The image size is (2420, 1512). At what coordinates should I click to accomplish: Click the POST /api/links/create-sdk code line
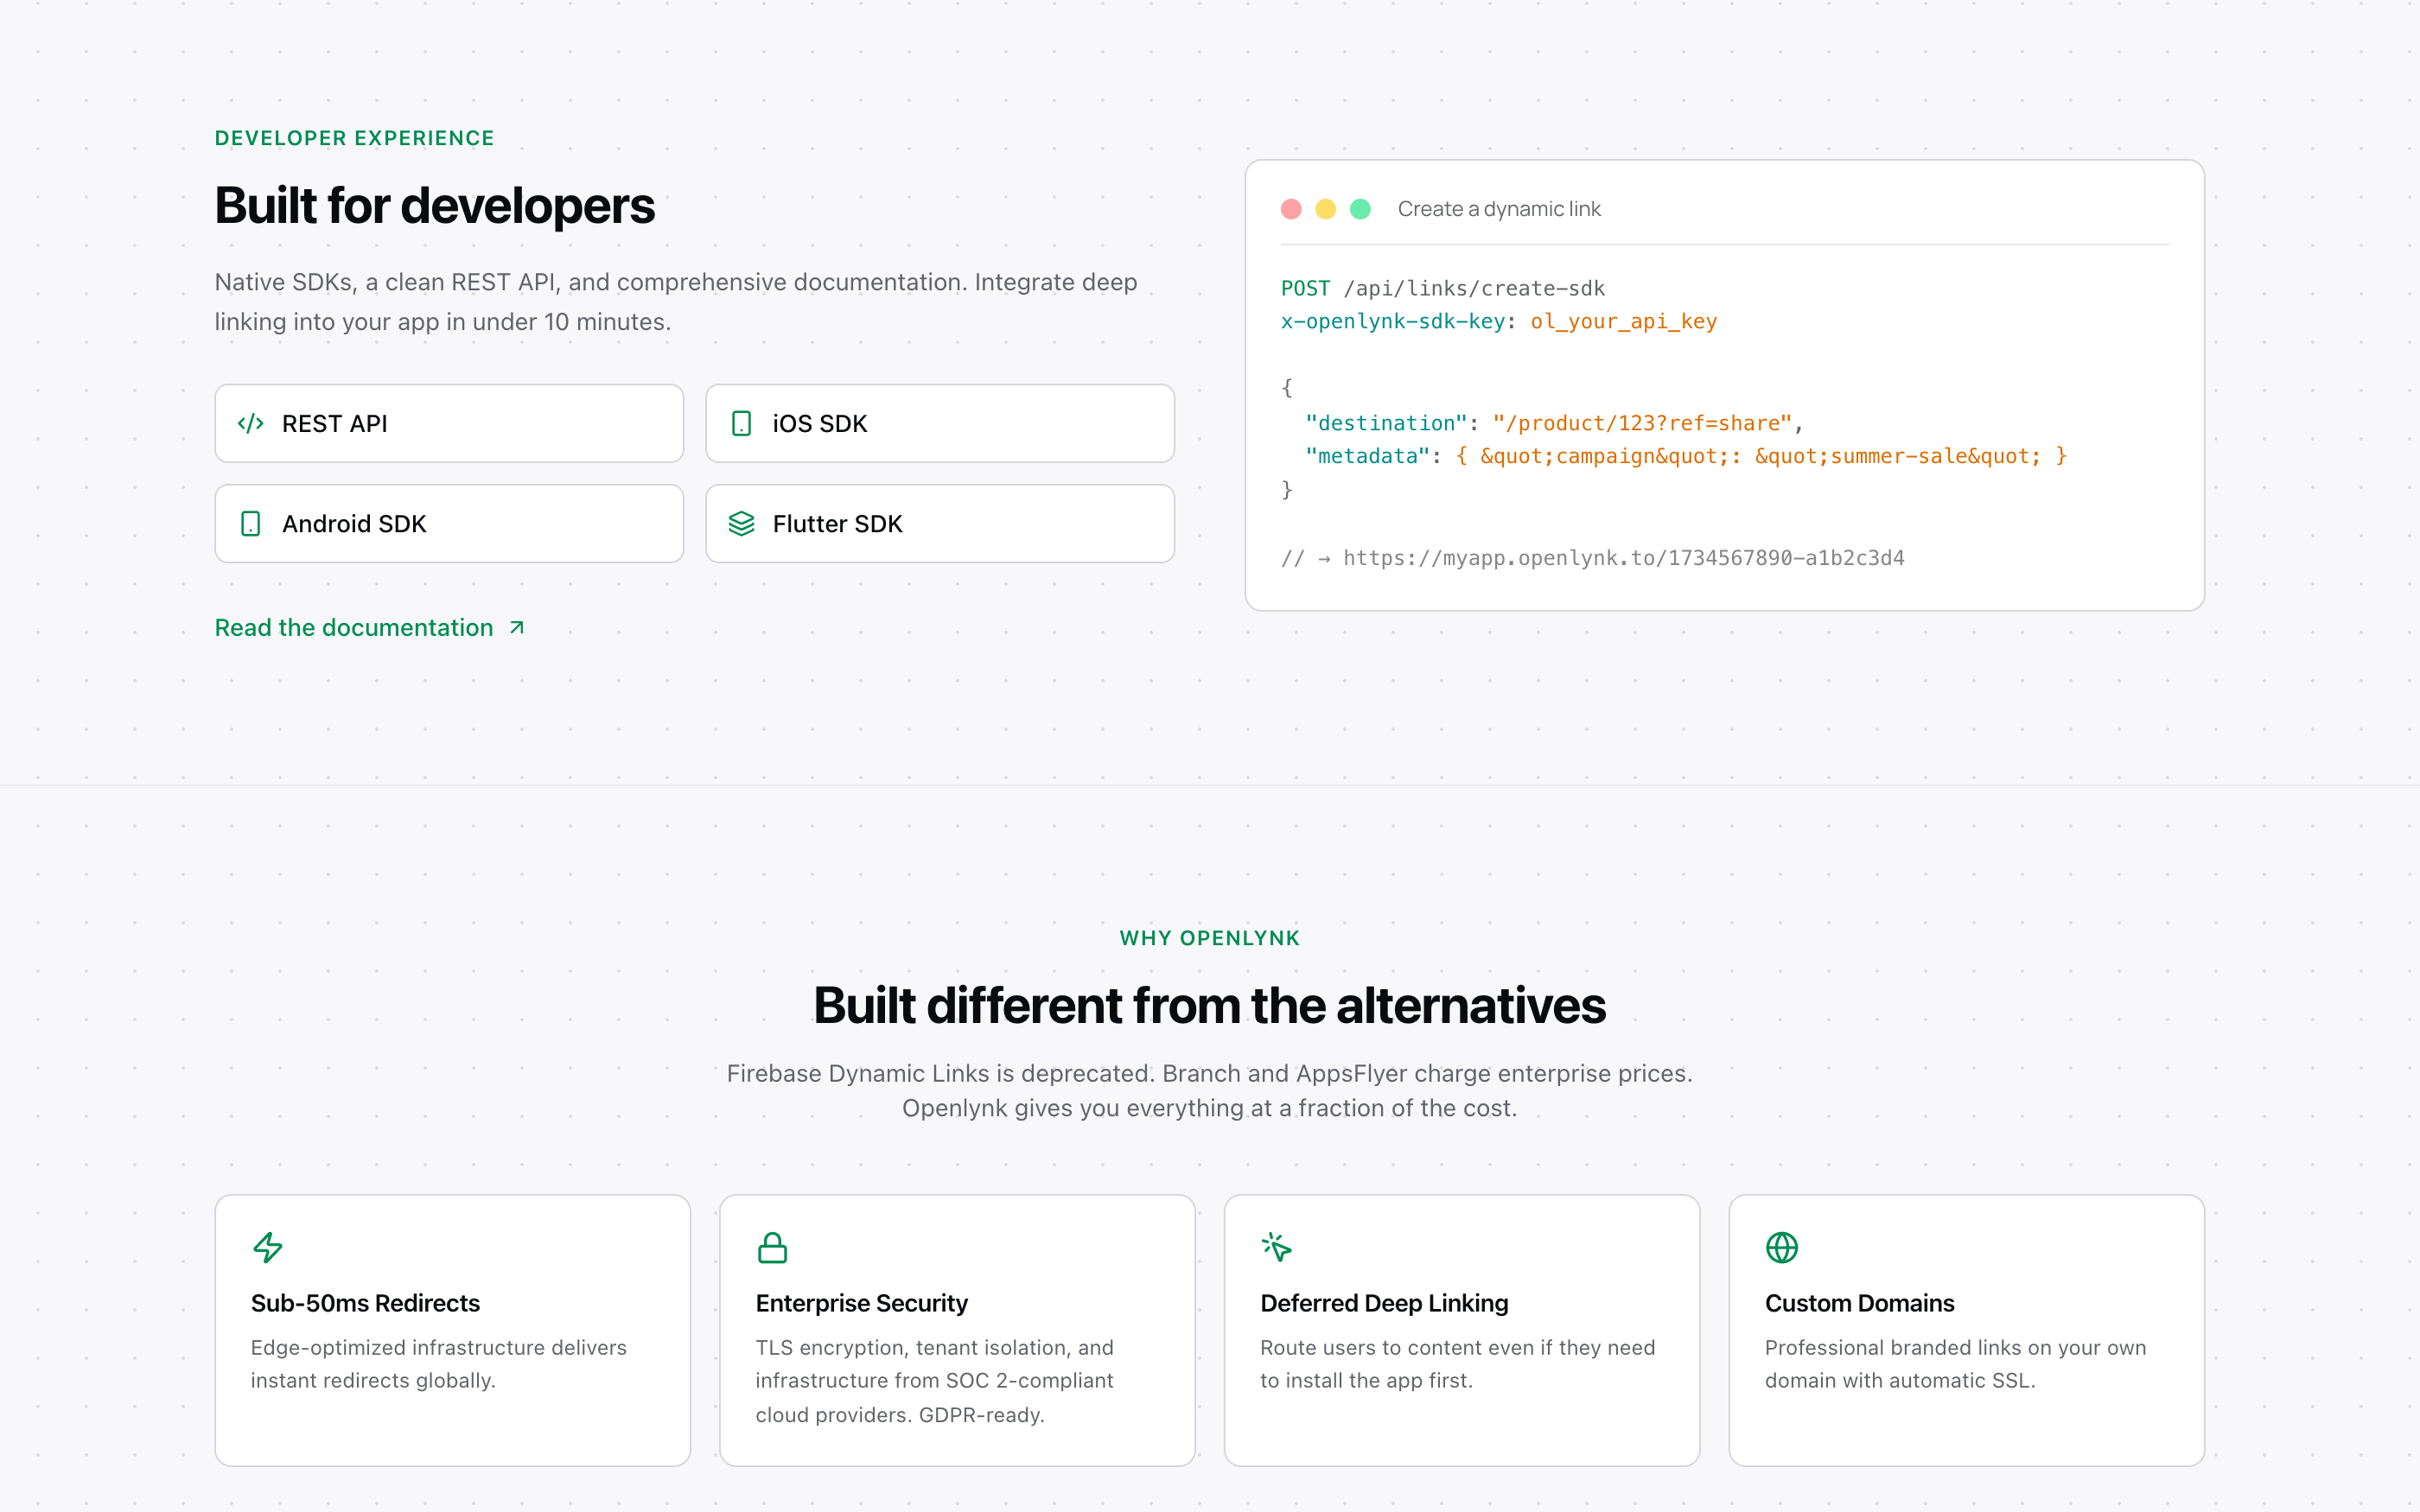1442,289
